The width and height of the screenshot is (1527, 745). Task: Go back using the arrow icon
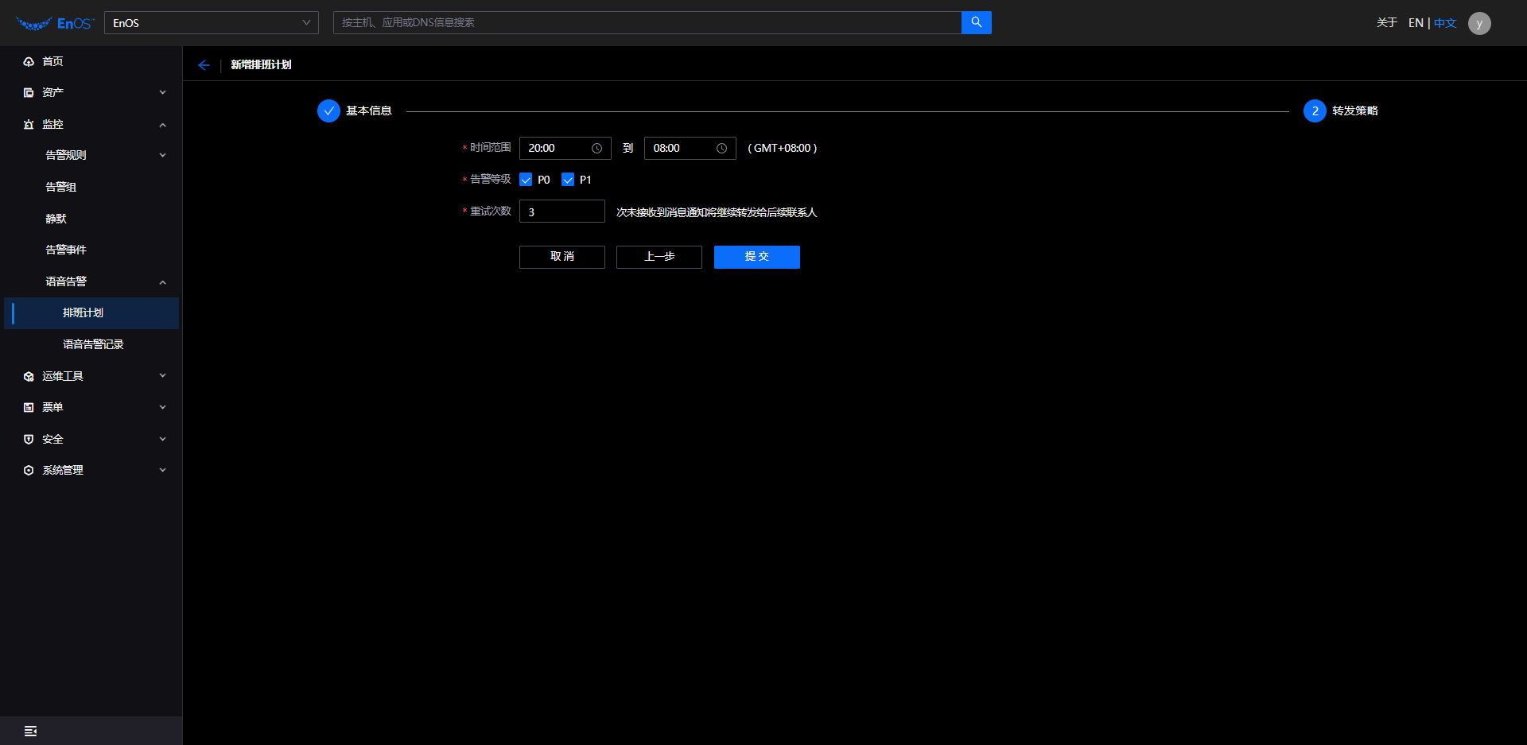click(204, 65)
